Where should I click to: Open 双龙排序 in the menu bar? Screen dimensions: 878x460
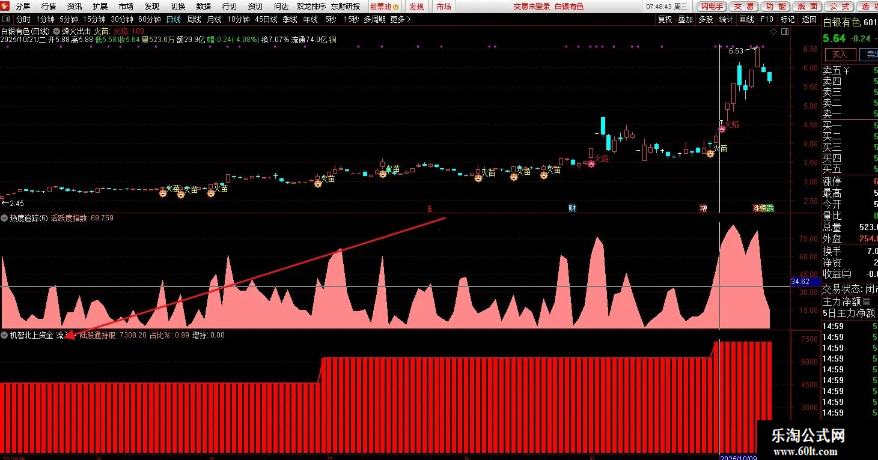click(x=311, y=7)
